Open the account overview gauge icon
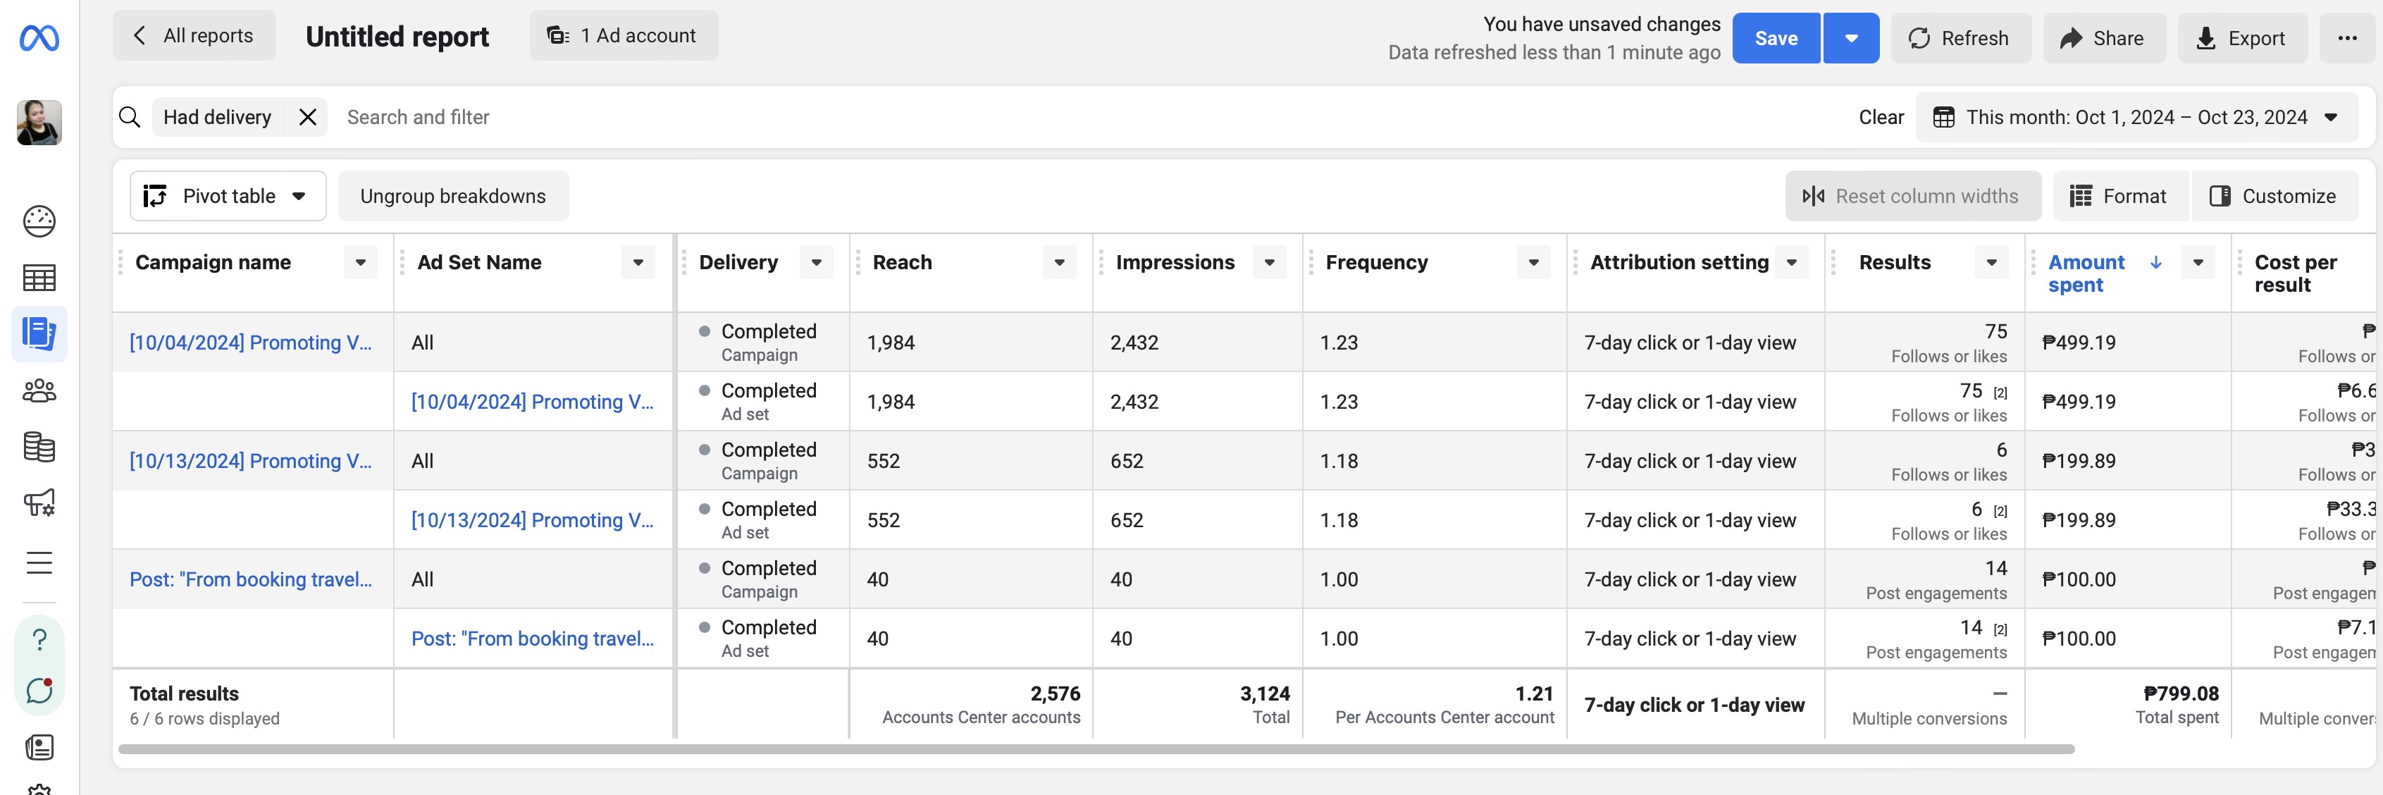Viewport: 2383px width, 795px height. 39,221
